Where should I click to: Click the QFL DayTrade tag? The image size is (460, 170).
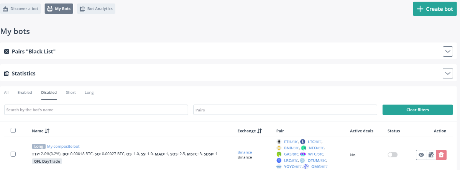[47, 161]
